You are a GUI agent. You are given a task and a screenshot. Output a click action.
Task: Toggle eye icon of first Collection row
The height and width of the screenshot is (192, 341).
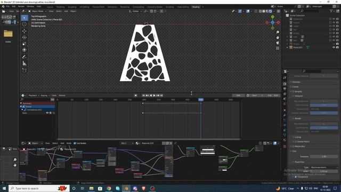pos(334,19)
